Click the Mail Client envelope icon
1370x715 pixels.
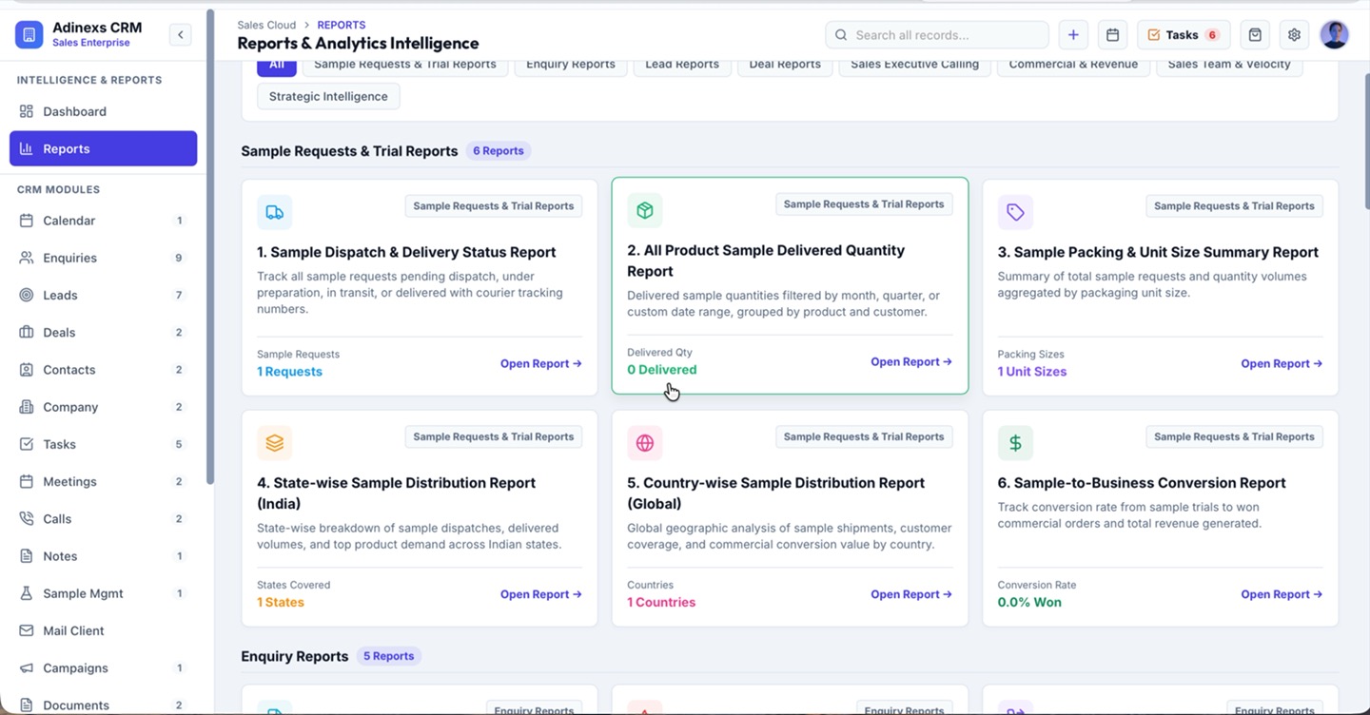coord(27,630)
